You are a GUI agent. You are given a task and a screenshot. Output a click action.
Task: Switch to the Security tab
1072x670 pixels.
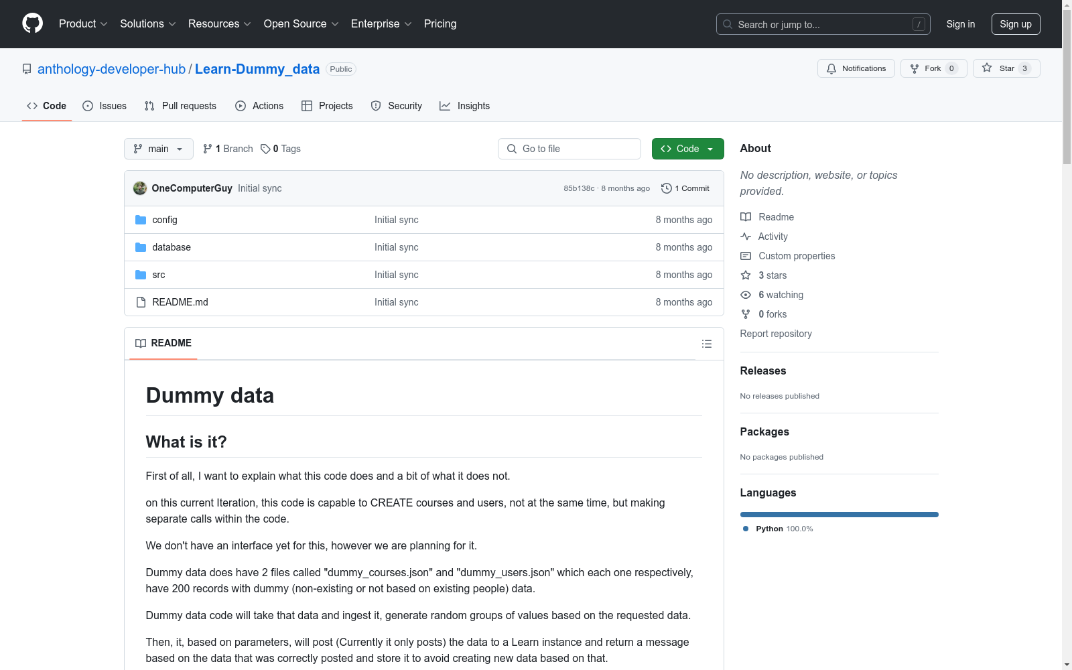[x=397, y=106]
